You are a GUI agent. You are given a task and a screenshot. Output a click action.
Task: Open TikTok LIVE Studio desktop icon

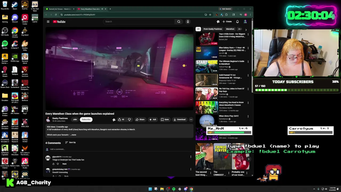[x=25, y=163]
